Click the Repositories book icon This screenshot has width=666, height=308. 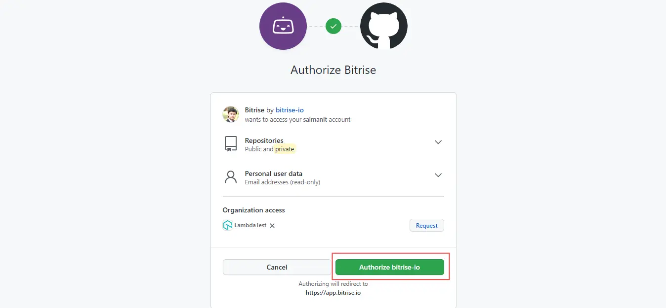[231, 144]
